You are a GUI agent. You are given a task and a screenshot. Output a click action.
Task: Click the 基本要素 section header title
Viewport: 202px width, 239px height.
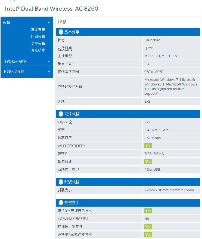click(x=72, y=32)
